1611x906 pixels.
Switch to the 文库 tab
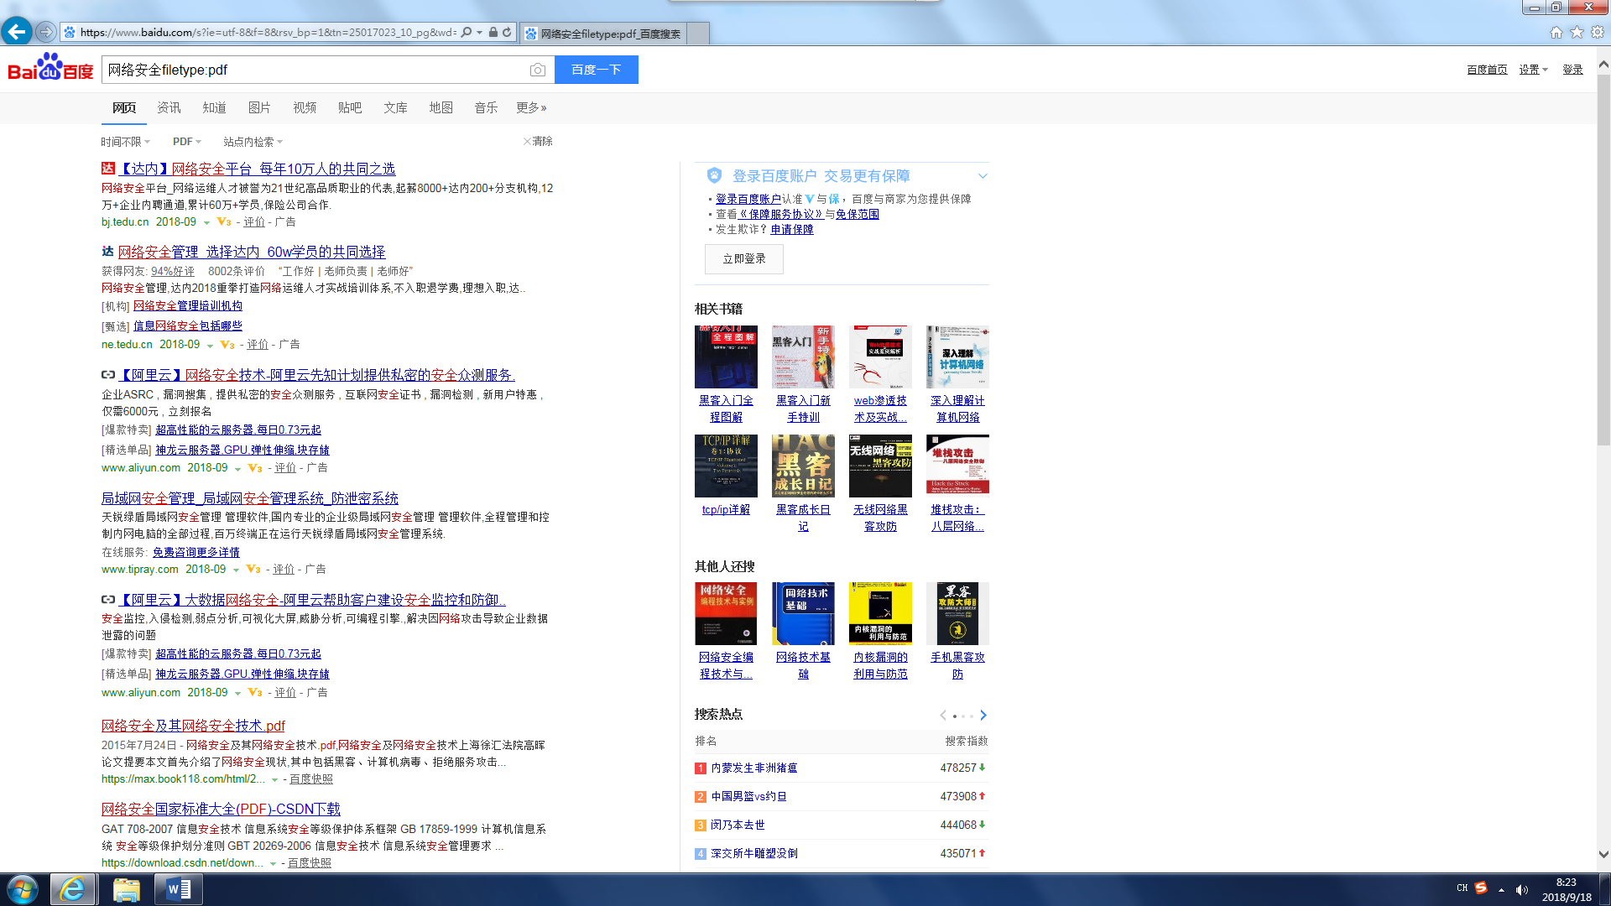click(395, 107)
